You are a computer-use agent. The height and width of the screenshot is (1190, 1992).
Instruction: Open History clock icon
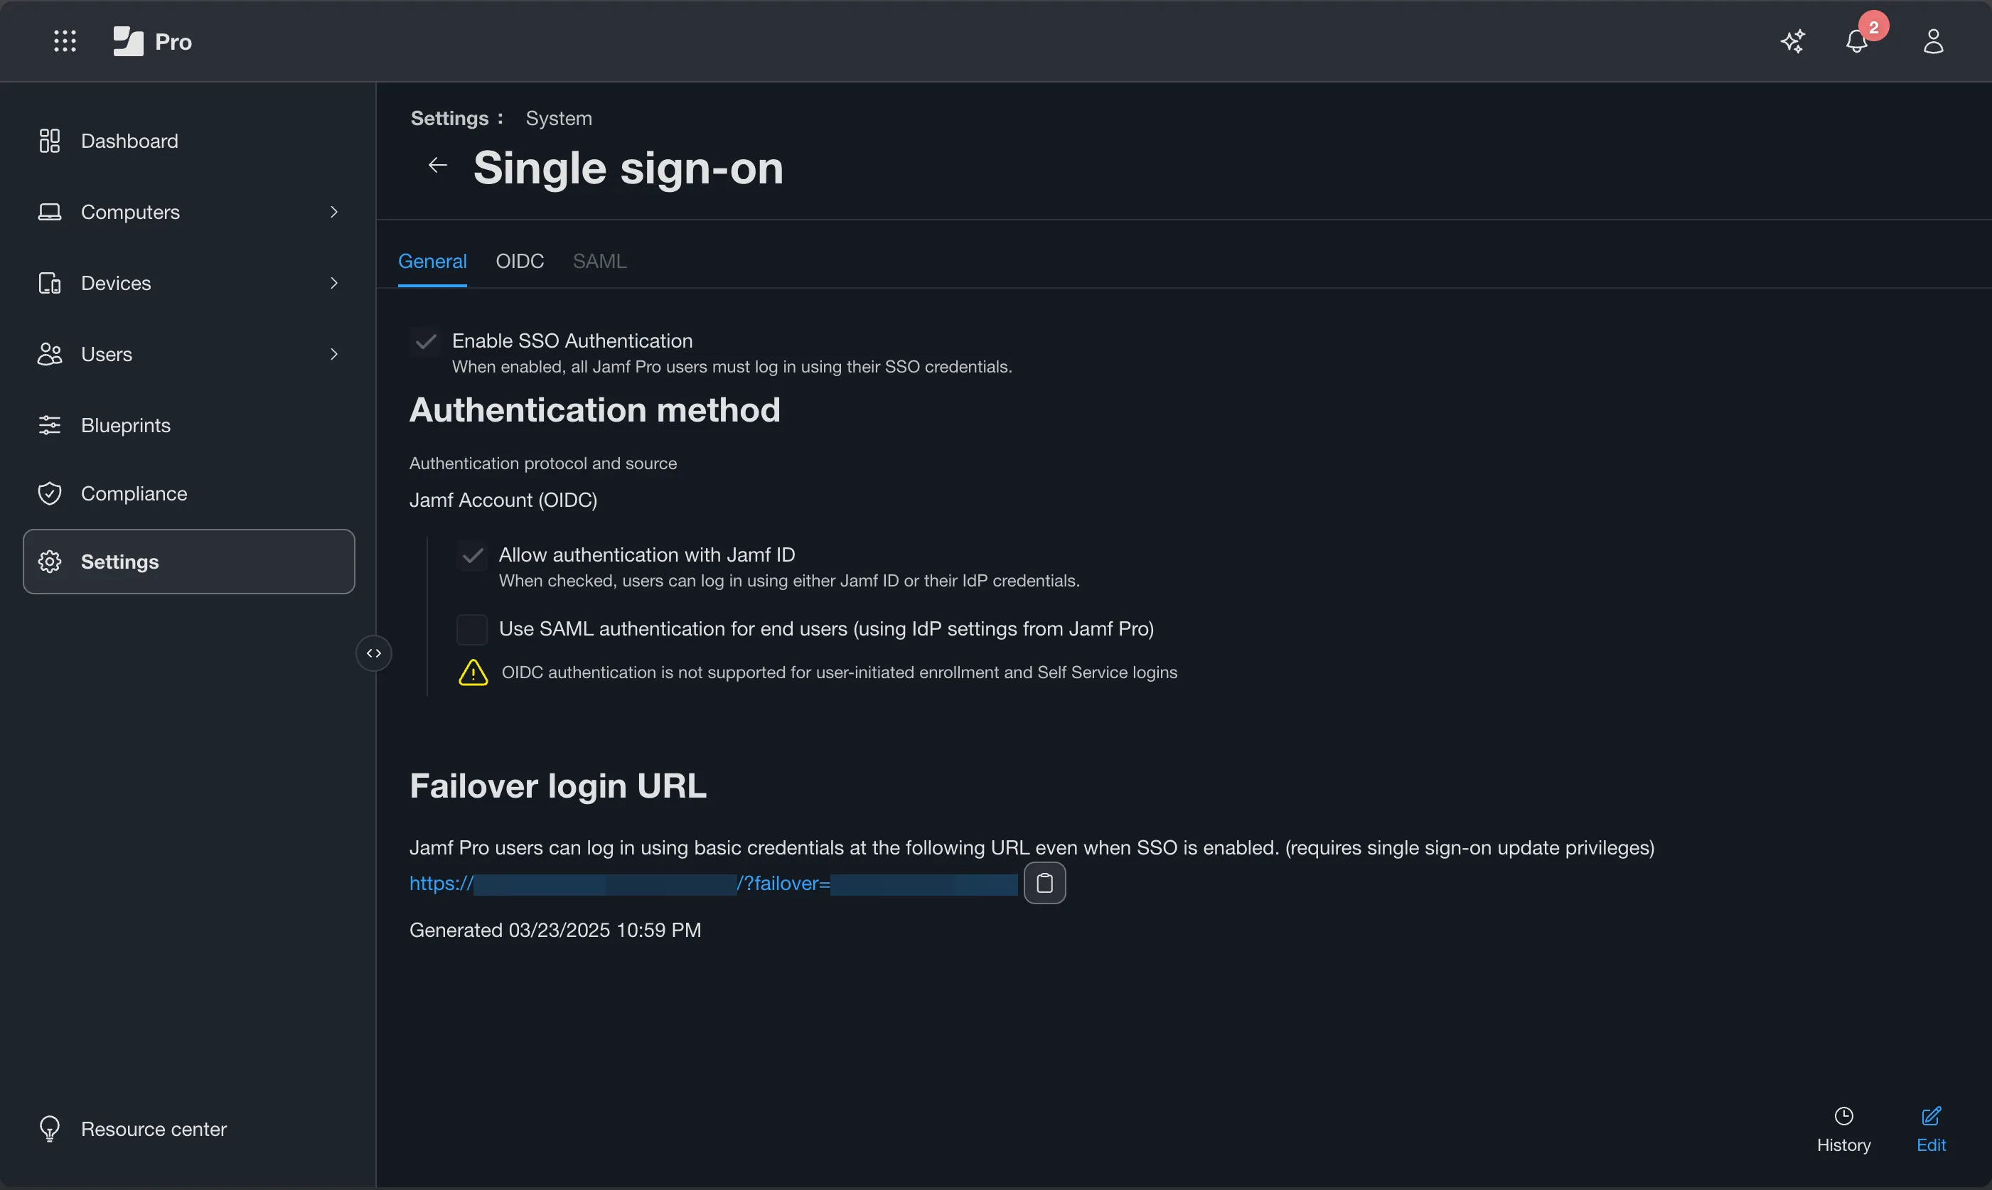click(x=1843, y=1116)
